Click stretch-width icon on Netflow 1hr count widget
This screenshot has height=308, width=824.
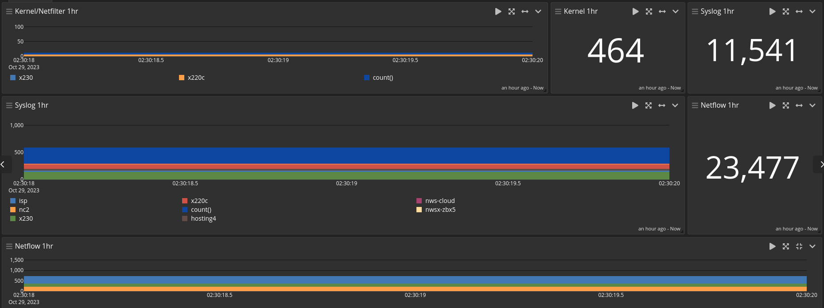click(799, 105)
